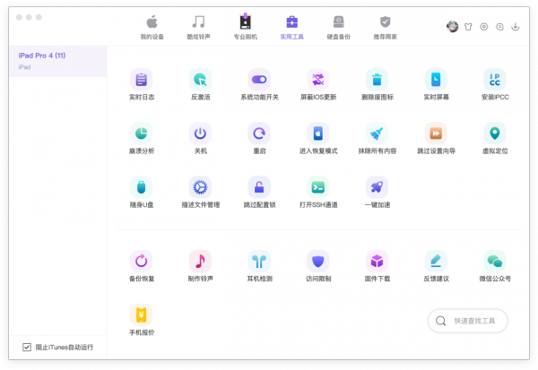This screenshot has height=370, width=538.
Task: Switch to 酷炫铃声 ringtones tab
Action: coord(199,28)
